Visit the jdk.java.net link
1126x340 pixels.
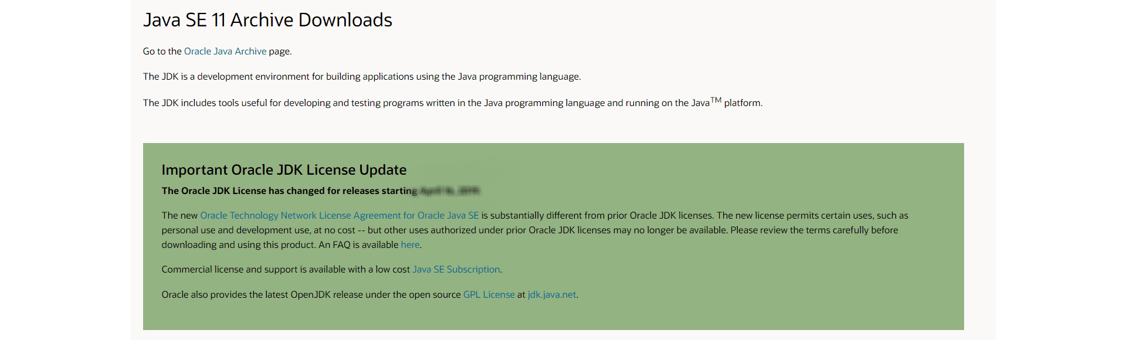point(551,295)
